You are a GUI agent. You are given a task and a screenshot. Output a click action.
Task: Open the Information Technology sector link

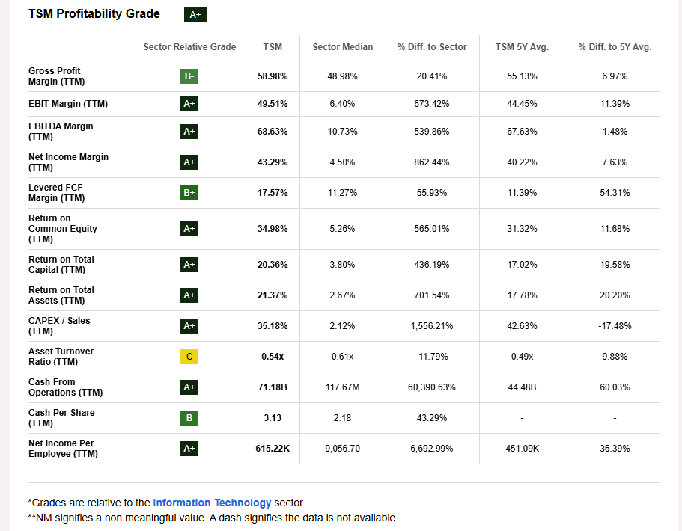pyautogui.click(x=212, y=503)
